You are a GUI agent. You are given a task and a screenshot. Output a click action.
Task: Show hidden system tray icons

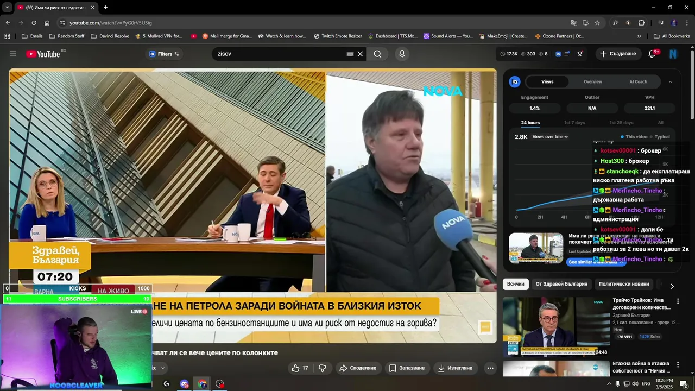[x=609, y=383]
